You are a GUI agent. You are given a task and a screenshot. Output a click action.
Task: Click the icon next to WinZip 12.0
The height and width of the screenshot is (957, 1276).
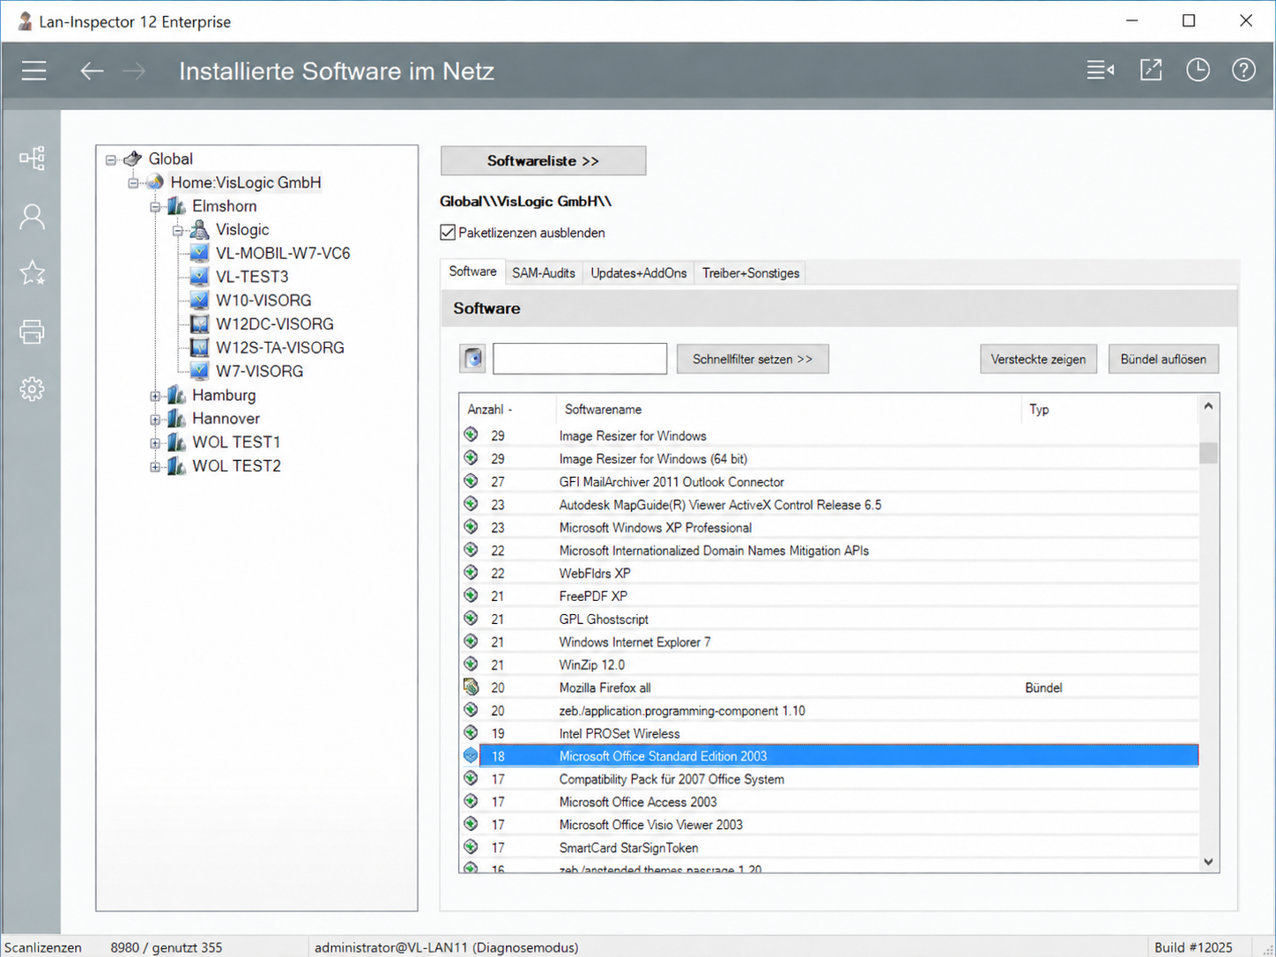[471, 664]
